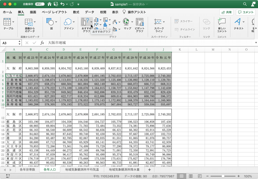Expand the Shapes (図) dropdown arrow

(56, 22)
